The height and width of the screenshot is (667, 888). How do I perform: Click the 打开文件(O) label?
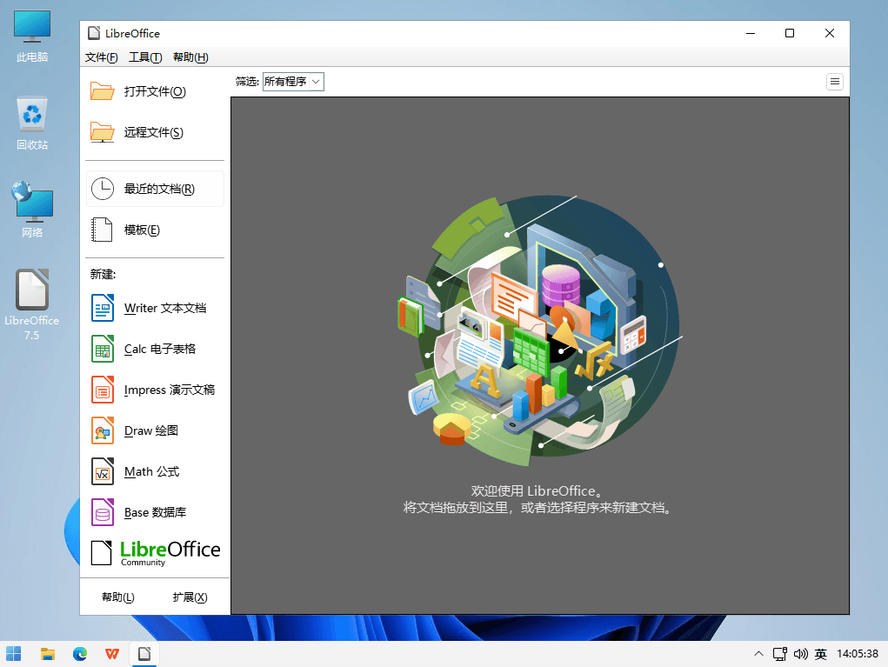click(155, 91)
